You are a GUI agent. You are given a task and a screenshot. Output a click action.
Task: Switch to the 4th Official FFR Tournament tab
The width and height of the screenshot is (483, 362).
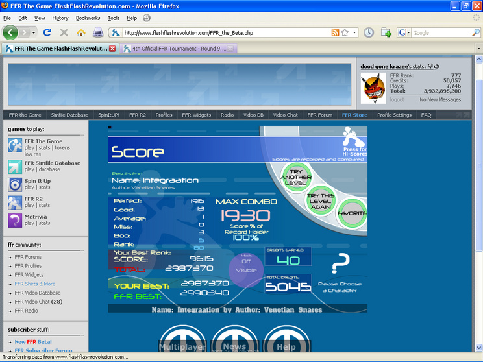click(x=179, y=49)
